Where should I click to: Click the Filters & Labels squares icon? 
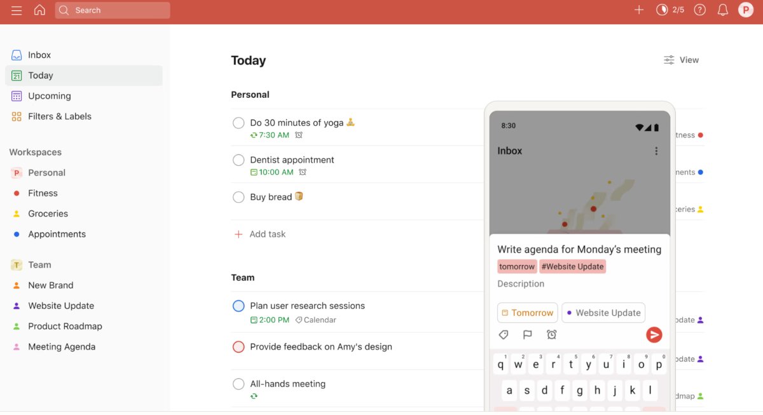pyautogui.click(x=17, y=116)
